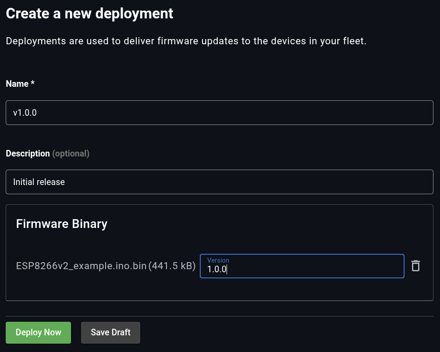Click the Create a new deployment title
Screen dimensions: 440x352
[x=89, y=13]
